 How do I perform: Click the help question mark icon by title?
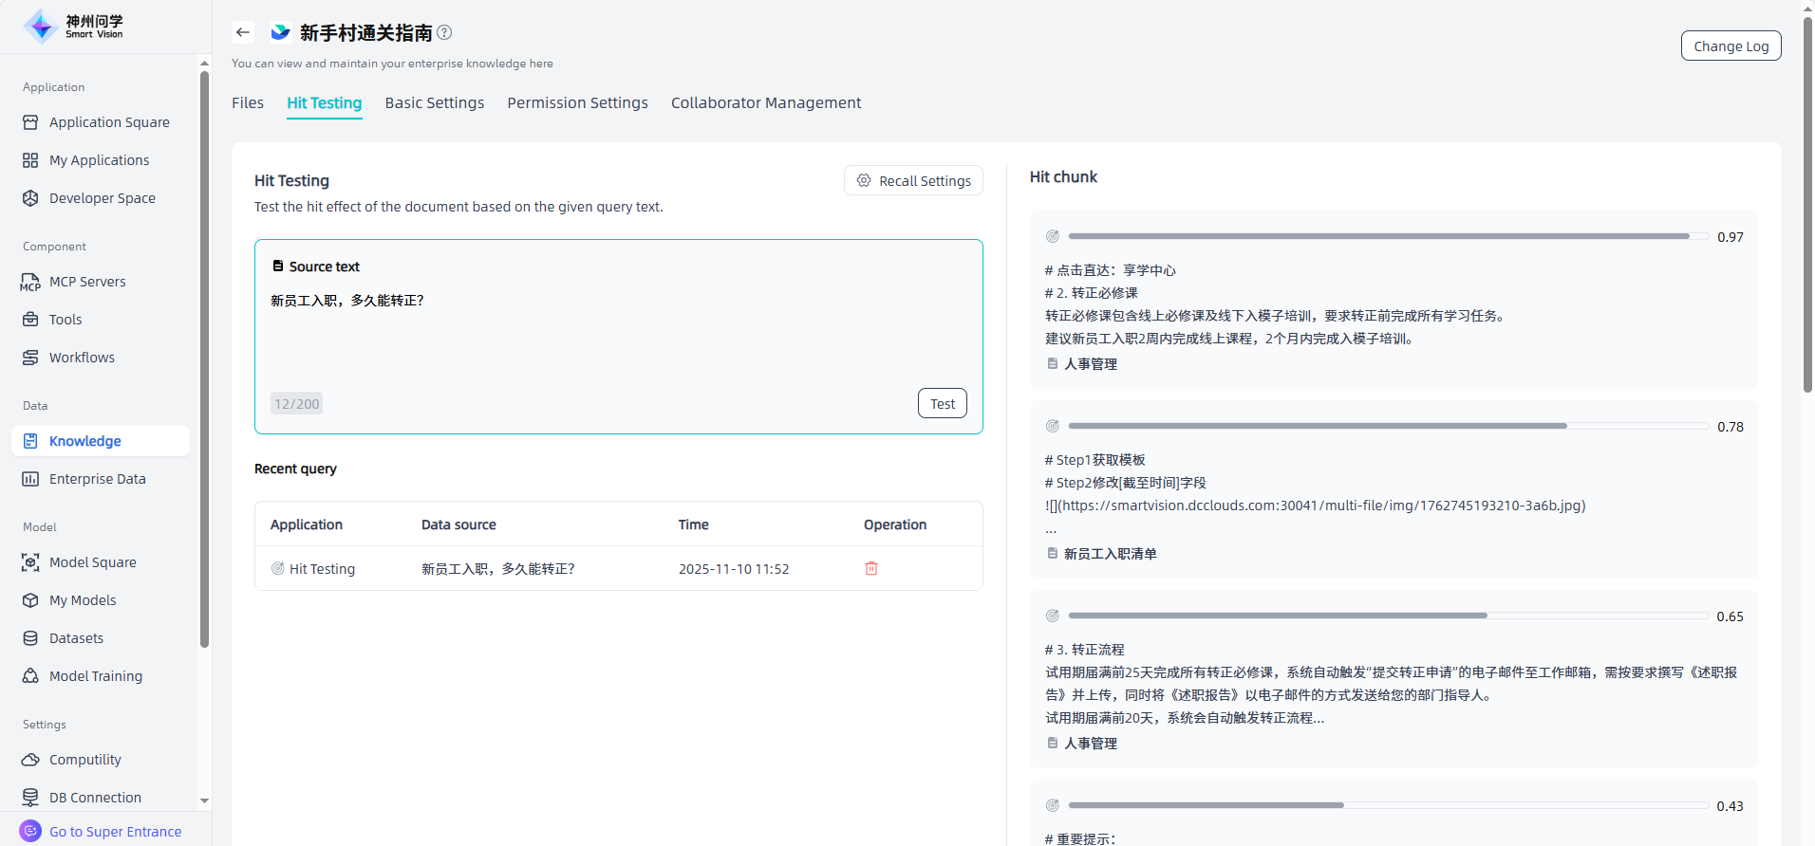click(444, 32)
